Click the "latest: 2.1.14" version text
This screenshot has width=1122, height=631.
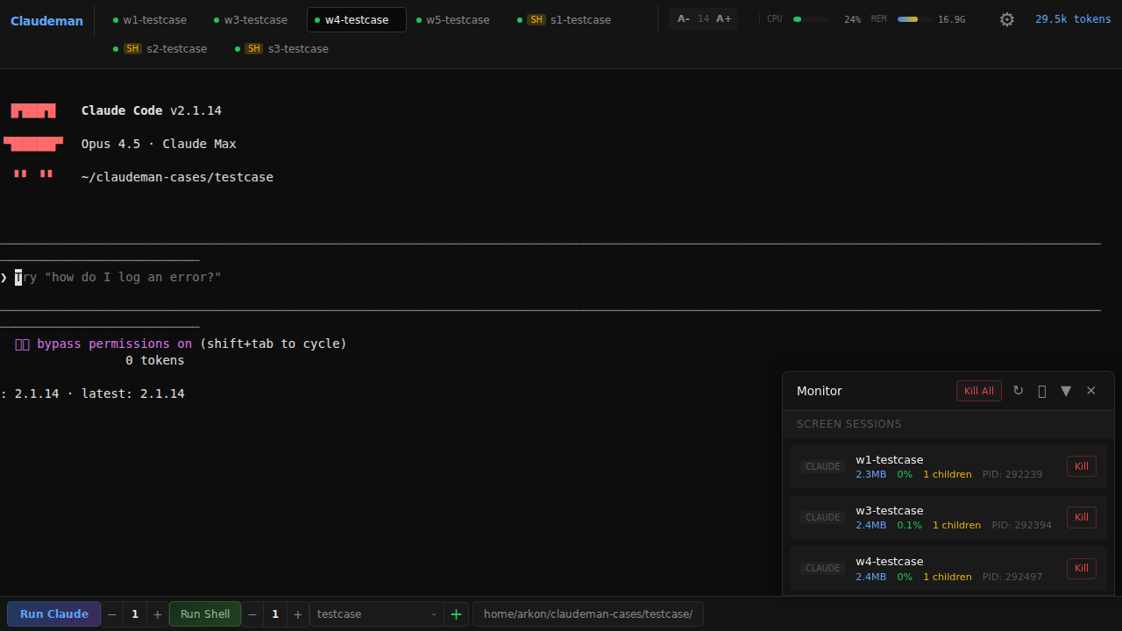[x=133, y=393]
